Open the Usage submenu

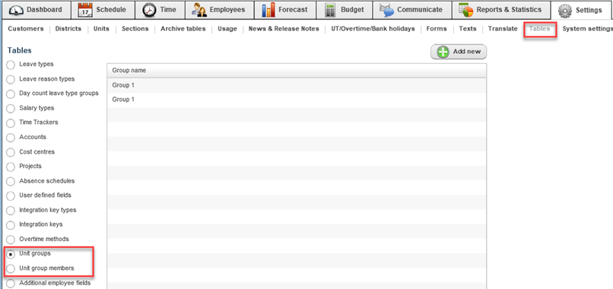coord(227,29)
